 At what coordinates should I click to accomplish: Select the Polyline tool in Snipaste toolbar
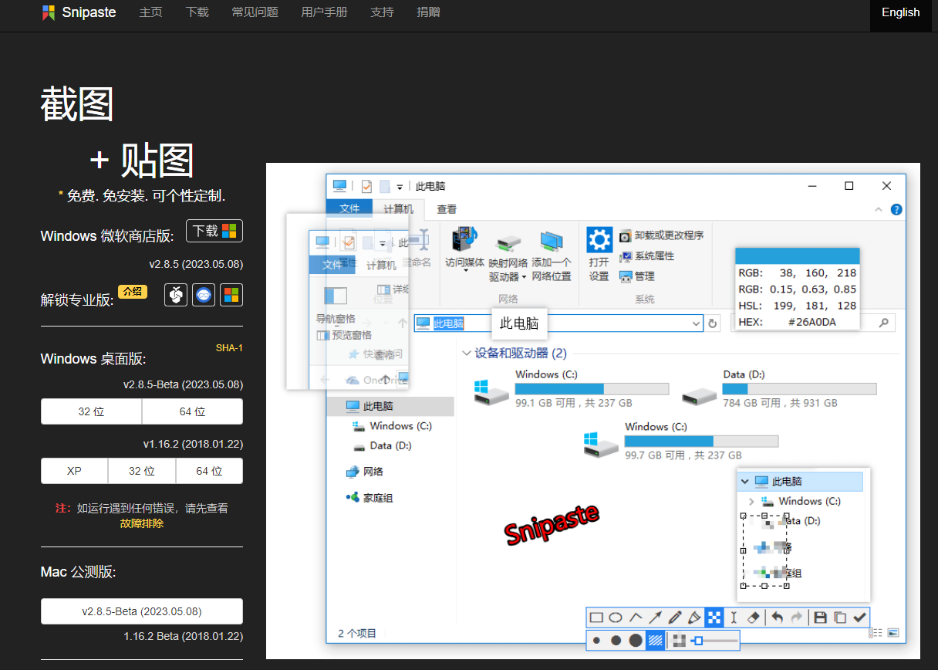click(x=636, y=618)
